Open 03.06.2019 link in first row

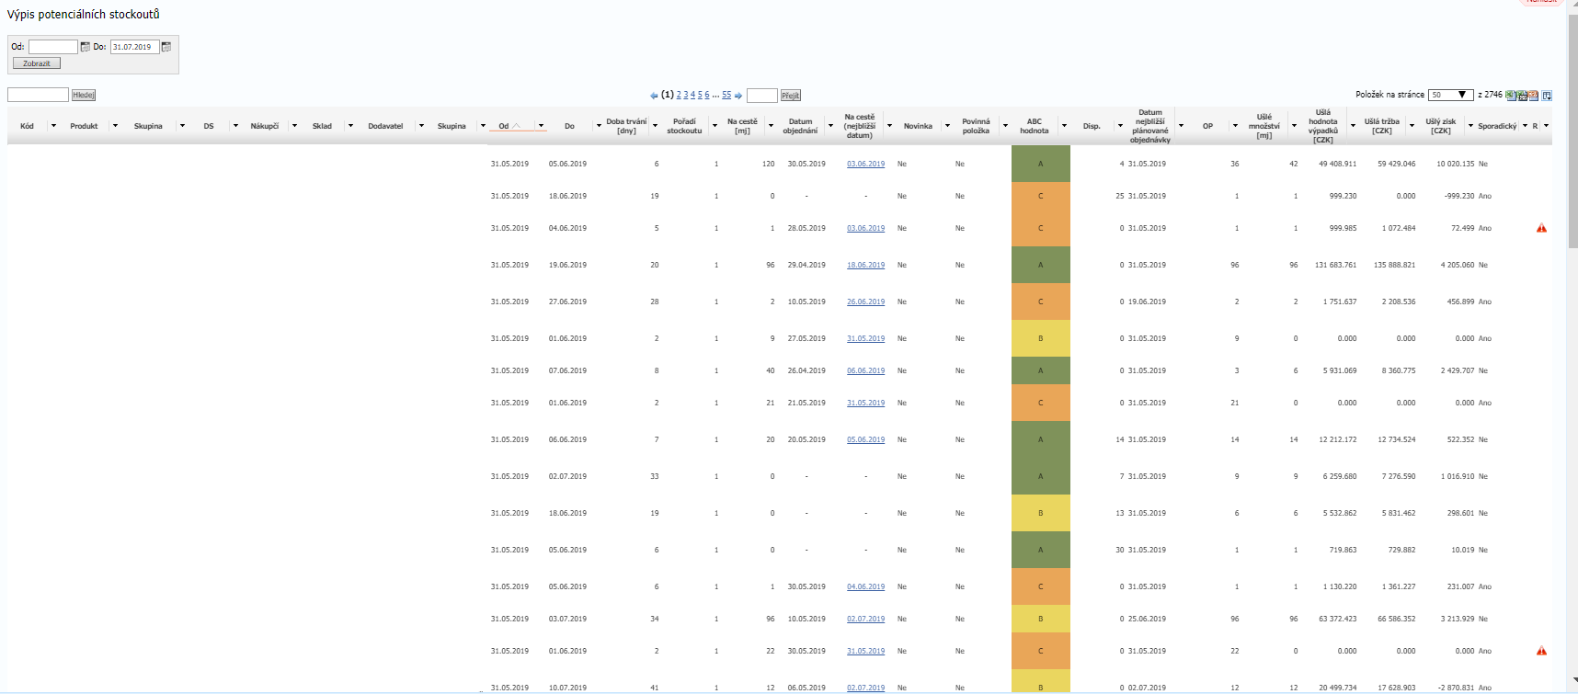pyautogui.click(x=865, y=164)
